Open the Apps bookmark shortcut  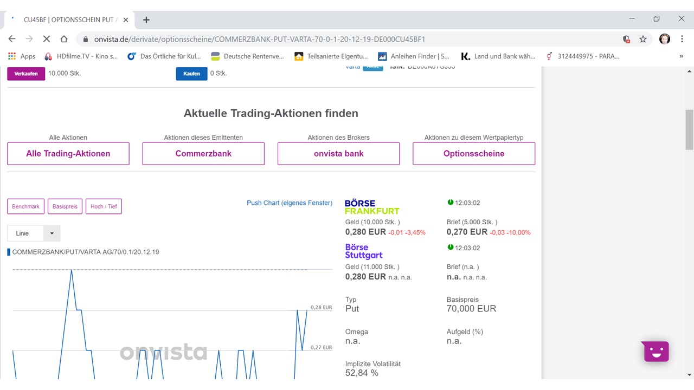pyautogui.click(x=22, y=56)
